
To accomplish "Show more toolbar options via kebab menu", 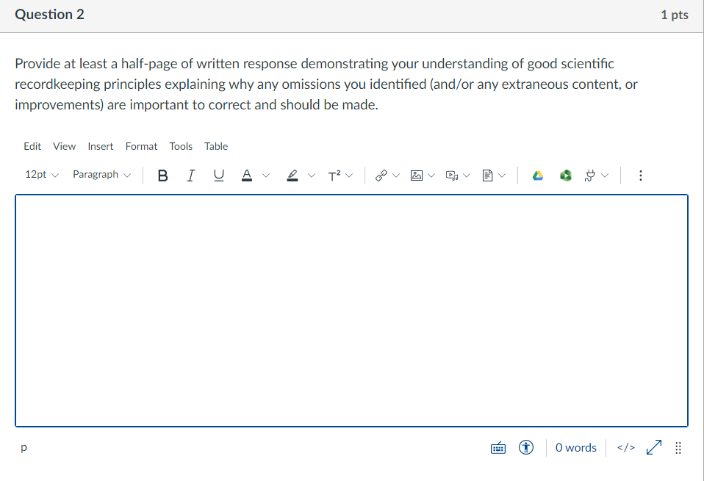I will (x=640, y=175).
